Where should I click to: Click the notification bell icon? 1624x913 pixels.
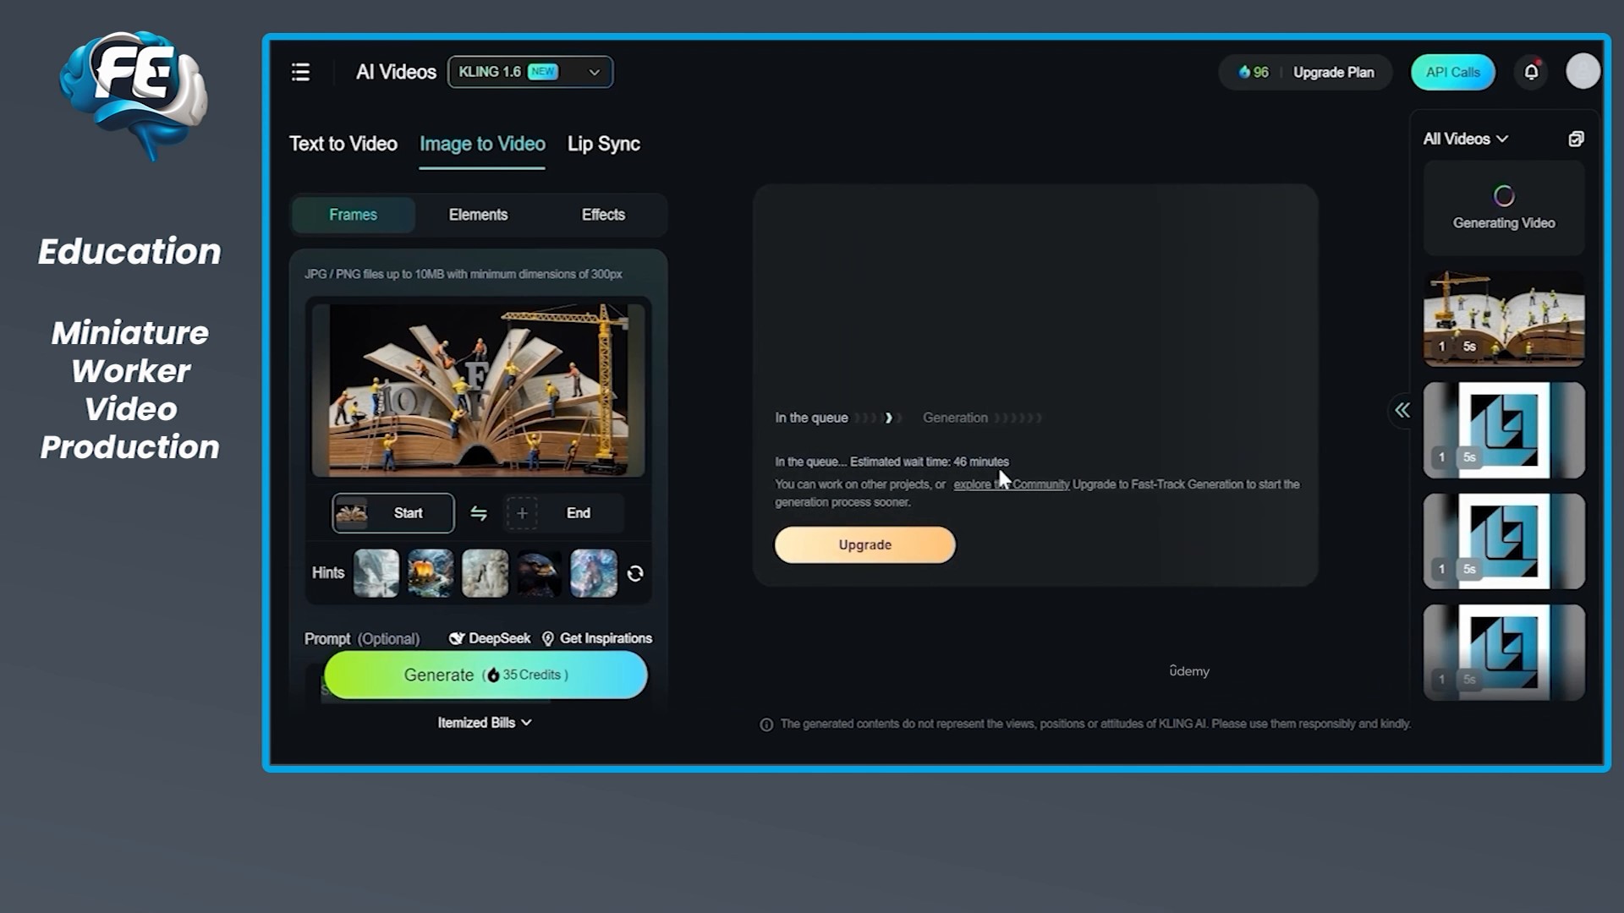pos(1531,73)
